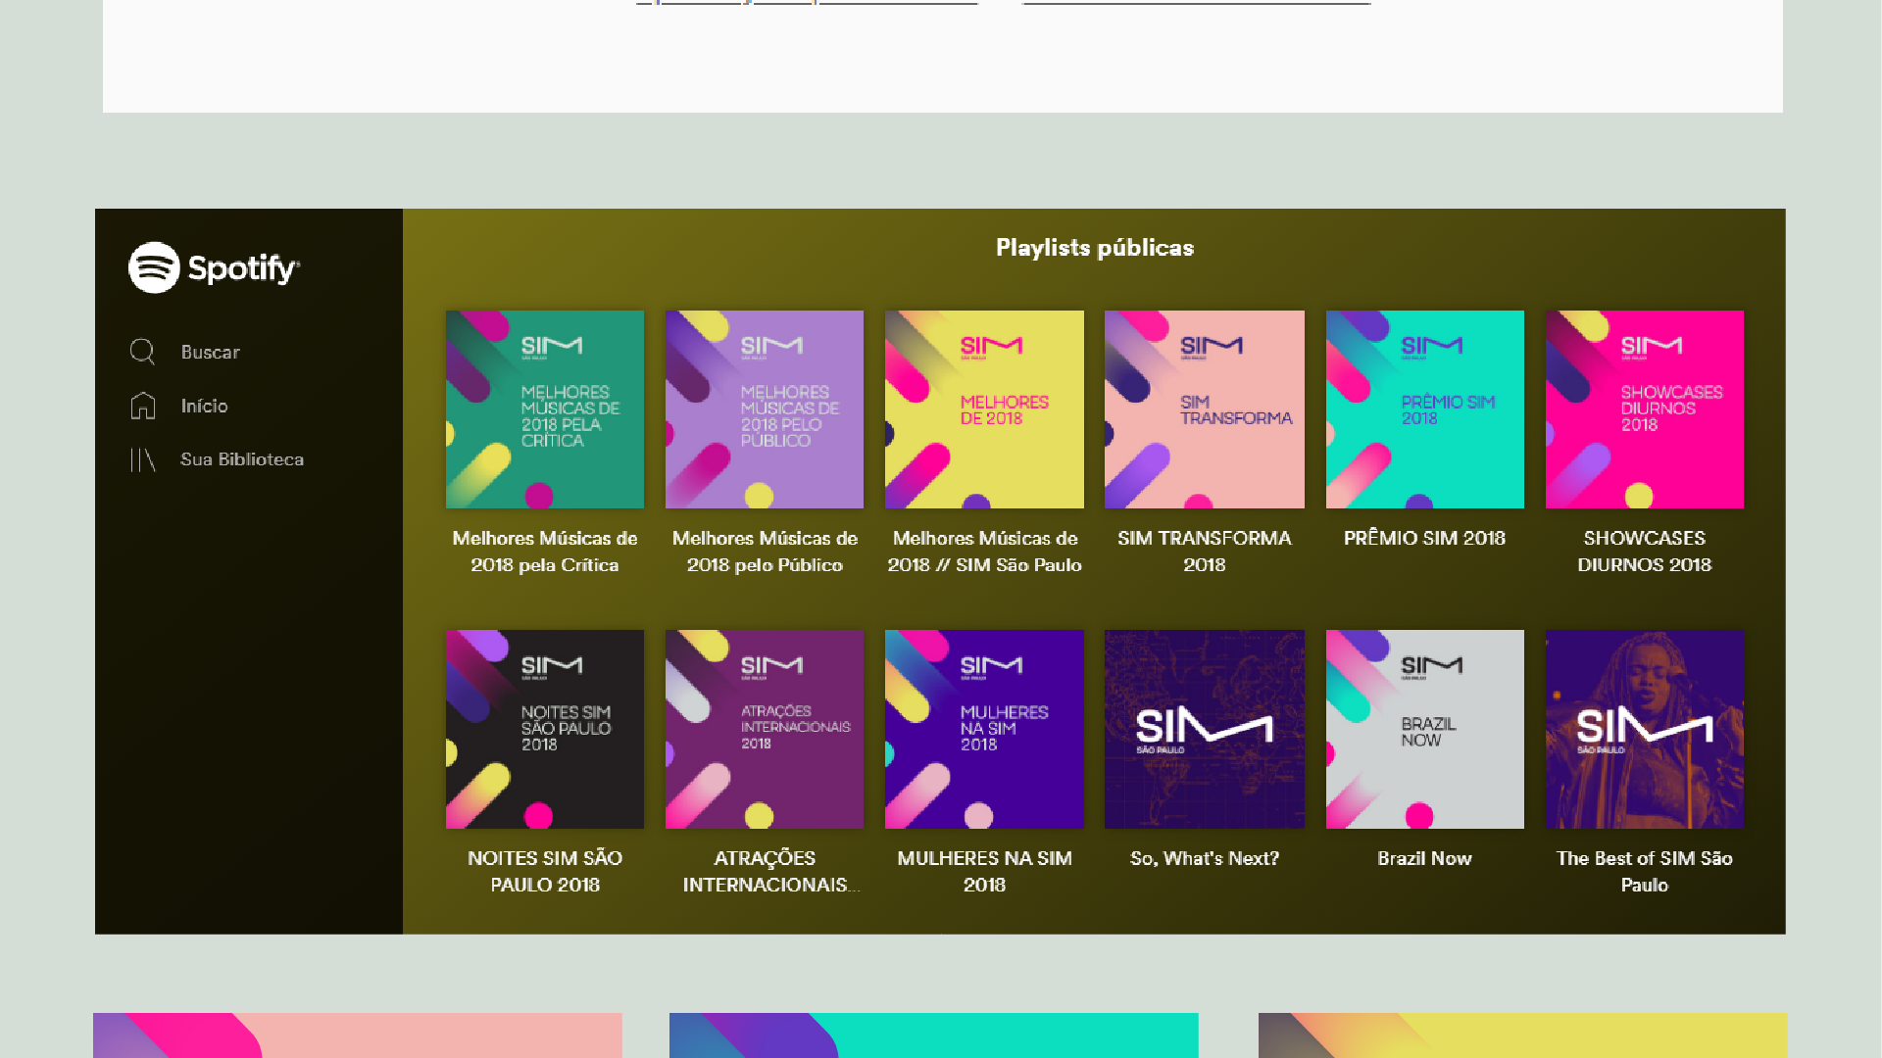The width and height of the screenshot is (1882, 1058).
Task: Click the Início home icon
Action: click(143, 406)
